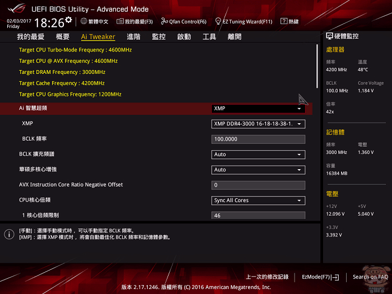This screenshot has height=294, width=392.
Task: Select the Ai 智慧超頻 row label
Action: [33, 108]
